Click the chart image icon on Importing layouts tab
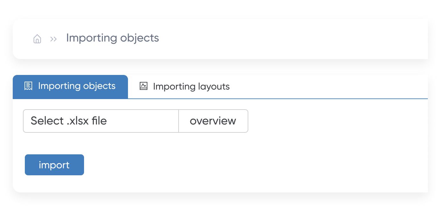The width and height of the screenshot is (439, 208). (144, 86)
